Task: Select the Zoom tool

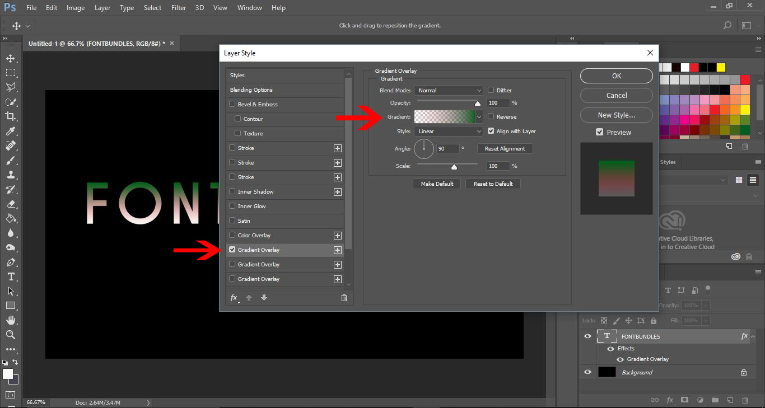Action: coord(11,335)
